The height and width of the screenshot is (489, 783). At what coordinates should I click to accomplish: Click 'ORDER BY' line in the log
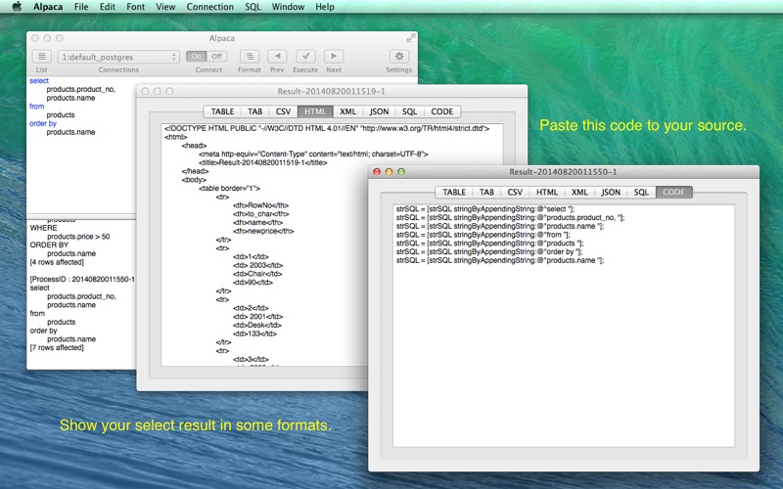click(x=49, y=245)
